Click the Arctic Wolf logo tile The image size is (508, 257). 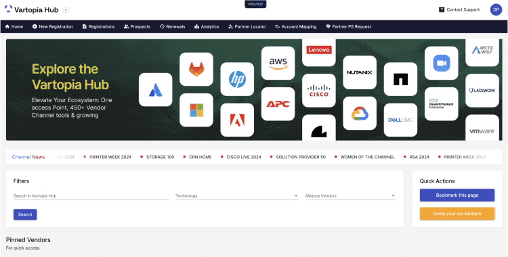tap(482, 53)
